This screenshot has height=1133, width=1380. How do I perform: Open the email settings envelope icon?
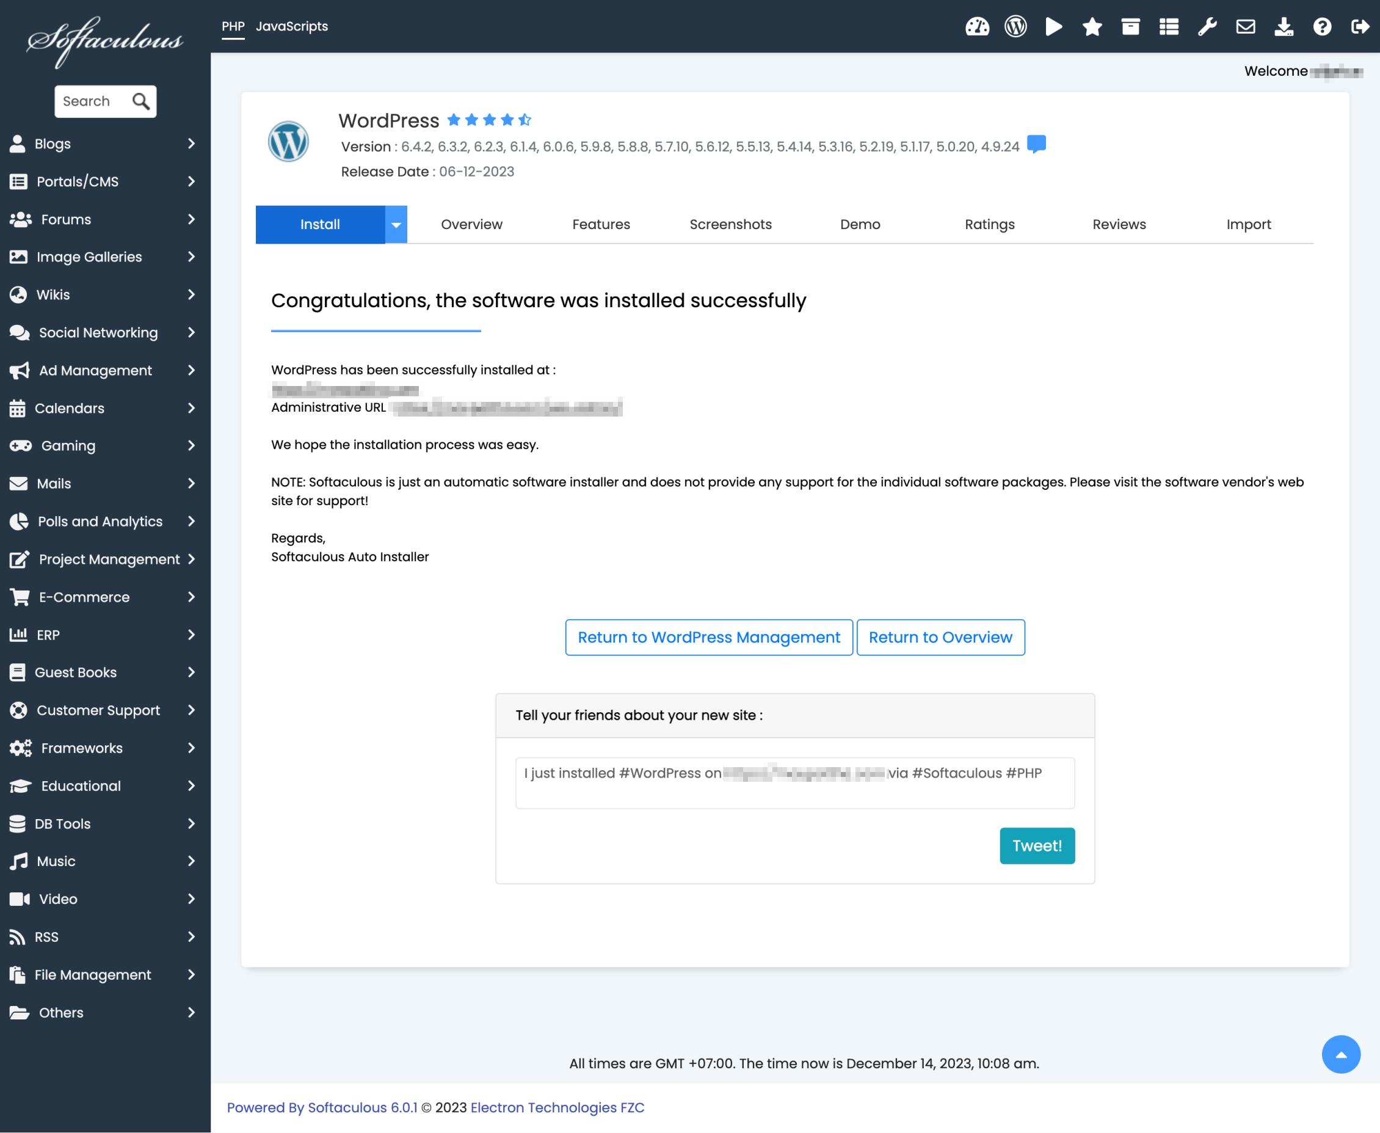coord(1245,27)
